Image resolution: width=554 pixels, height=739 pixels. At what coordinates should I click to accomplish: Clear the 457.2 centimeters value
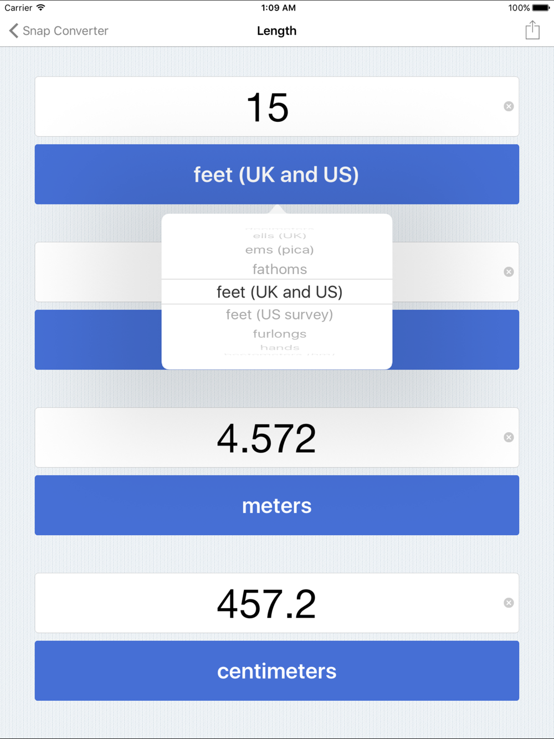tap(509, 603)
